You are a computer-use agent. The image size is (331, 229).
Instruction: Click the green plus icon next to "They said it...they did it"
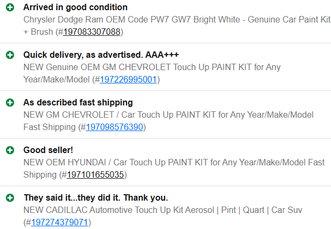[x=9, y=198]
